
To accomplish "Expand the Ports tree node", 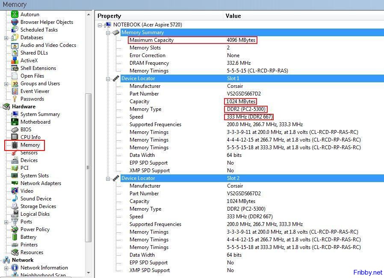I will 6,222.
